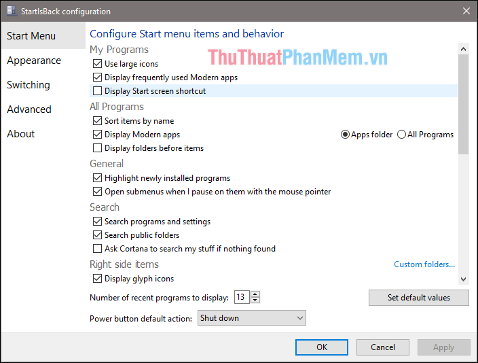
Task: Switch to the Switching section
Action: pos(29,85)
